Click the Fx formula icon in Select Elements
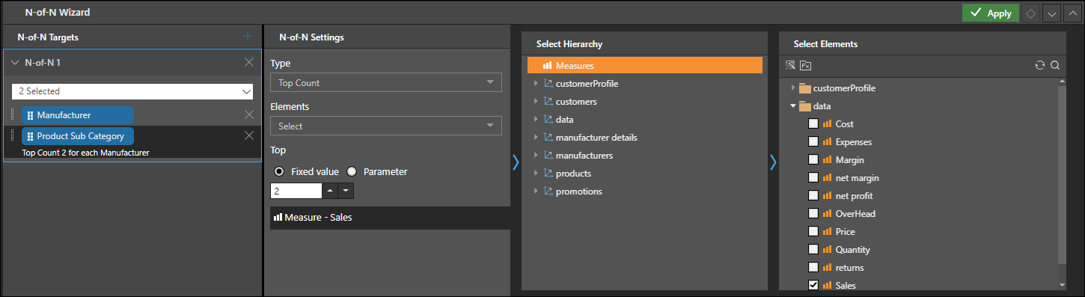 click(805, 65)
